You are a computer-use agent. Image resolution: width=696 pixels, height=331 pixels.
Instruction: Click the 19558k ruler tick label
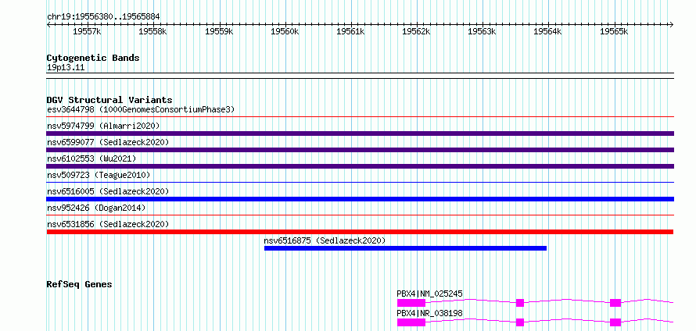pyautogui.click(x=152, y=31)
